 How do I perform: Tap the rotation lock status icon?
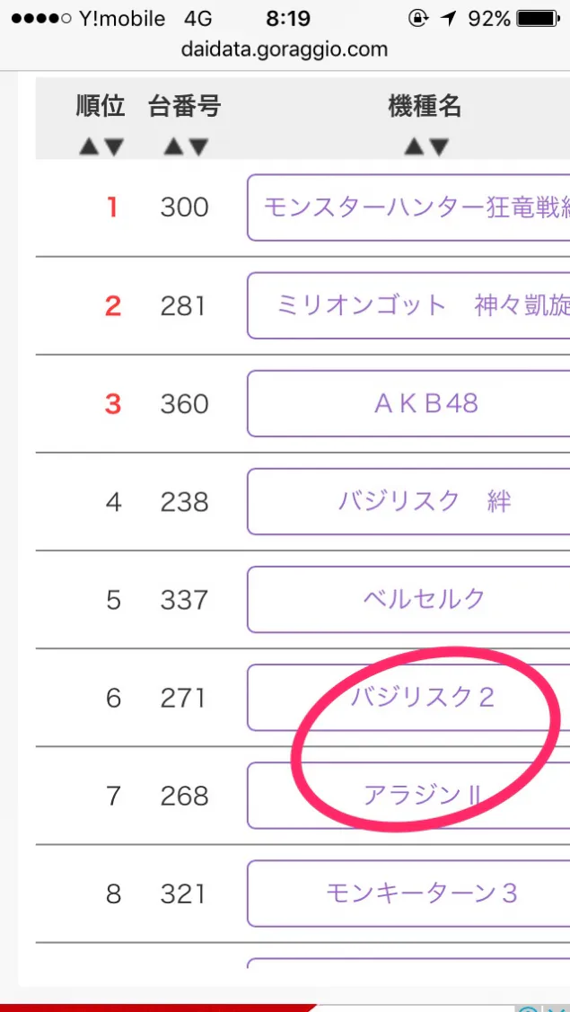point(418,20)
